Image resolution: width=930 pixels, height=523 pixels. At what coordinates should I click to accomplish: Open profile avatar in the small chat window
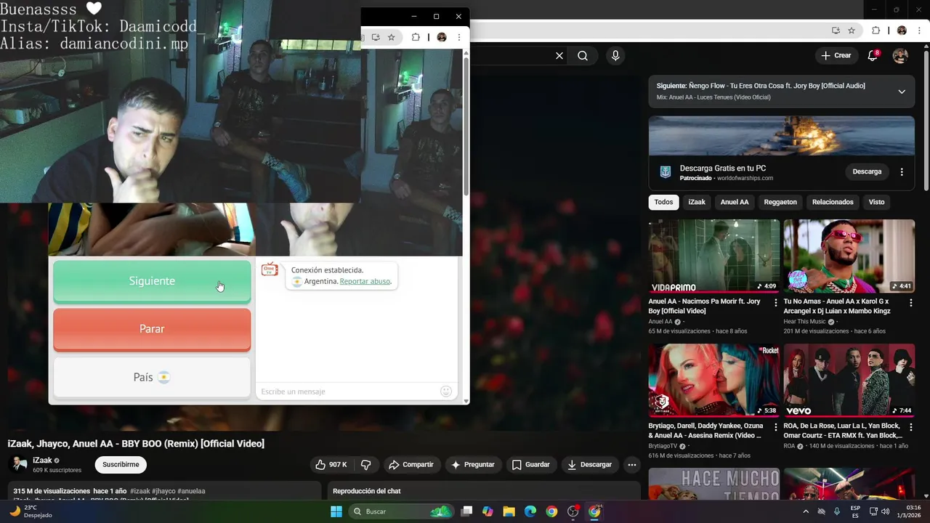click(x=441, y=37)
